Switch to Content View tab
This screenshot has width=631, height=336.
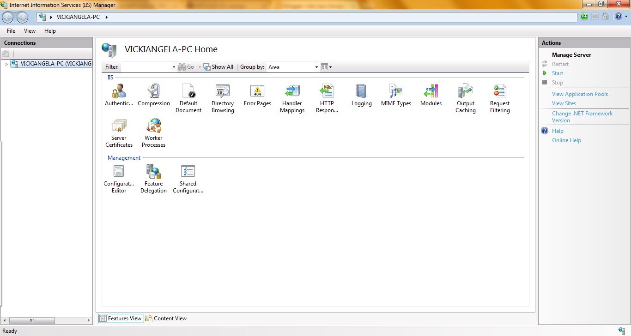[166, 318]
